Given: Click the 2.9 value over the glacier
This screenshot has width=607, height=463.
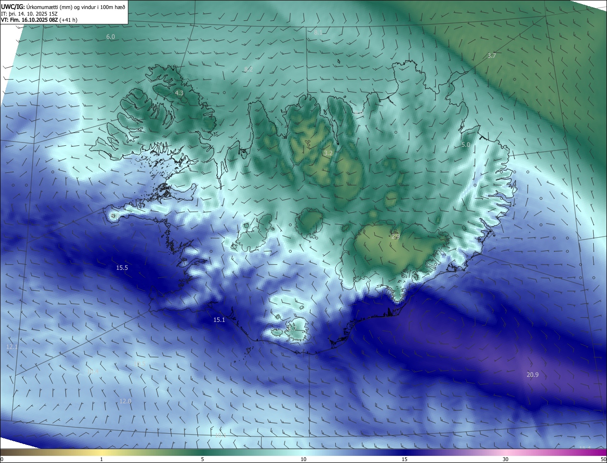Looking at the screenshot, I should (396, 236).
